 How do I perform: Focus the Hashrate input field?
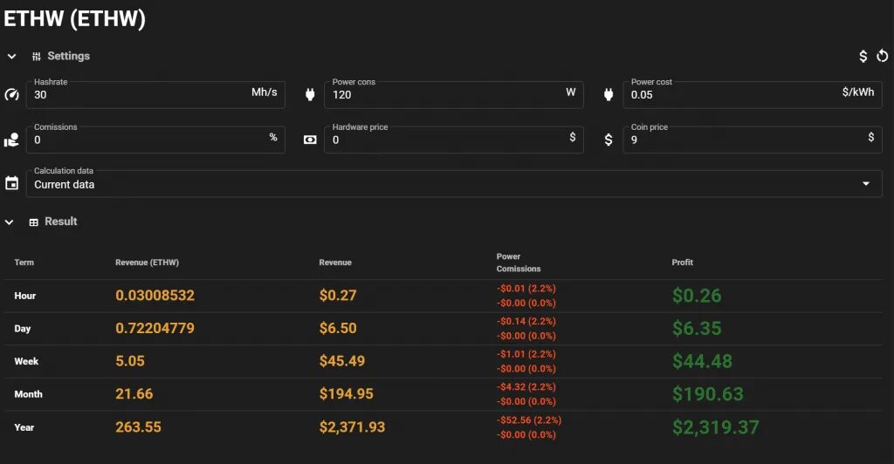pyautogui.click(x=155, y=94)
